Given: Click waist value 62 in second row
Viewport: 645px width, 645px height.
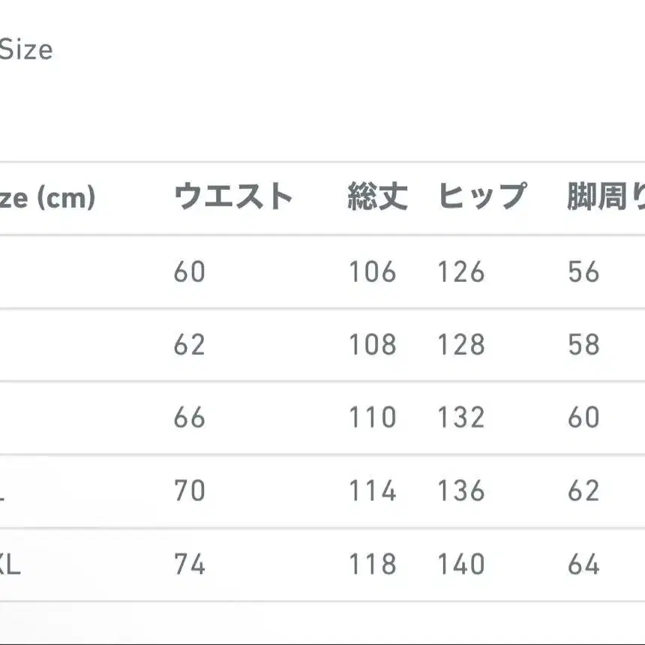Looking at the screenshot, I should pyautogui.click(x=189, y=344).
